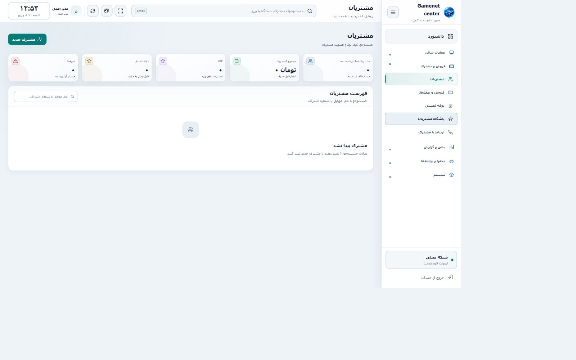Go to باشگاه مشتریان page

click(x=421, y=119)
